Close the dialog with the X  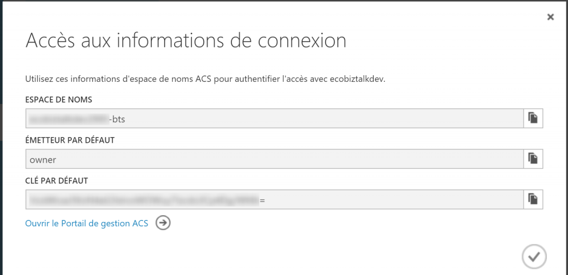[x=550, y=17]
